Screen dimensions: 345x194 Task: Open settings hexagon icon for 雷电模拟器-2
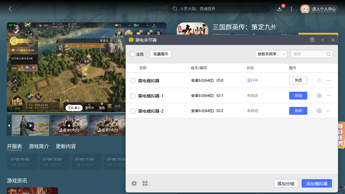coord(319,111)
